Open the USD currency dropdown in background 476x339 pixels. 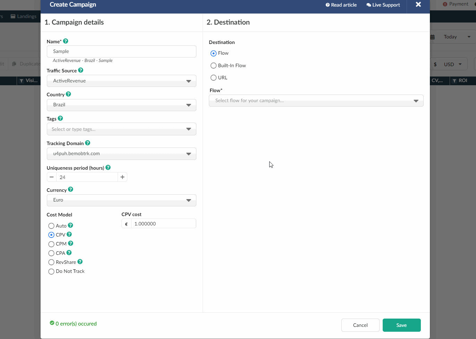[x=453, y=64]
